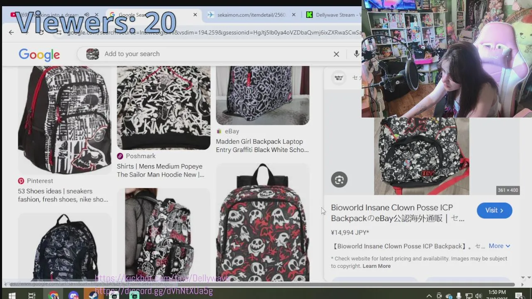532x299 pixels.
Task: Open Chrome from the taskbar
Action: click(x=53, y=296)
